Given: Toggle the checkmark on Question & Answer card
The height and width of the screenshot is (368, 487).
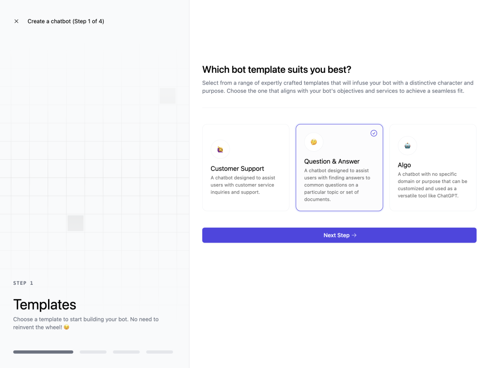Looking at the screenshot, I should point(374,133).
